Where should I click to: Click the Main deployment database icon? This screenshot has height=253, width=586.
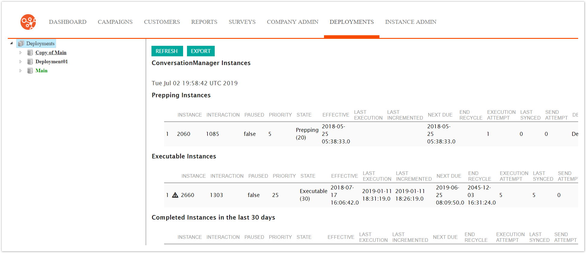(30, 70)
